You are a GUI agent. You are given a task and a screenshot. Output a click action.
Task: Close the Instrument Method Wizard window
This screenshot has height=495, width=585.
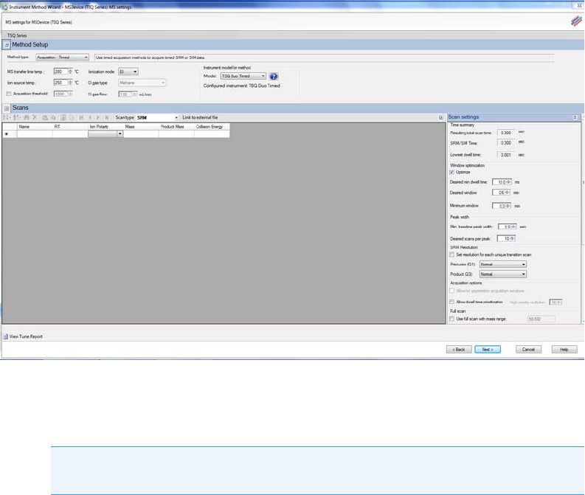(x=579, y=5)
